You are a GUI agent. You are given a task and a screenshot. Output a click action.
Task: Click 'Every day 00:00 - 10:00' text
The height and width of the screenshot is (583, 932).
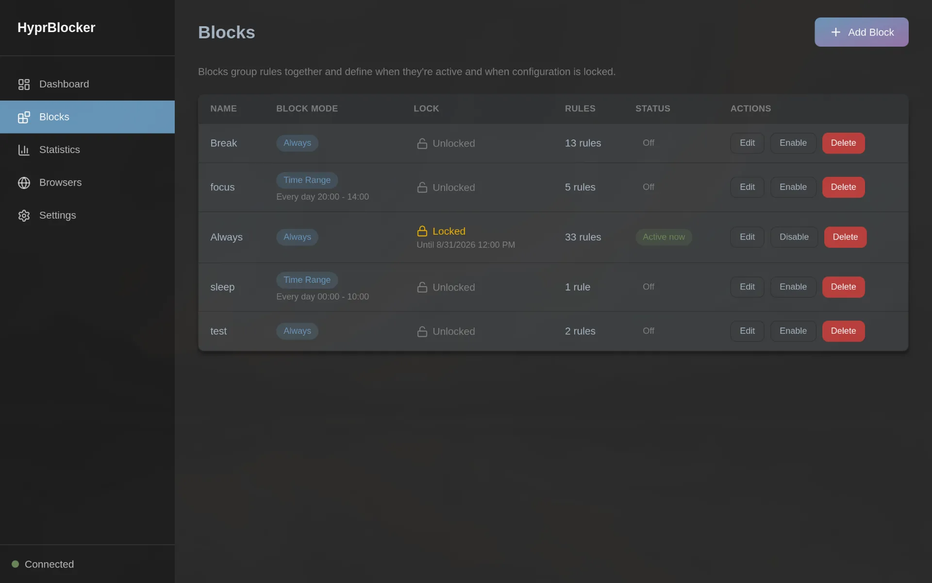click(x=322, y=297)
